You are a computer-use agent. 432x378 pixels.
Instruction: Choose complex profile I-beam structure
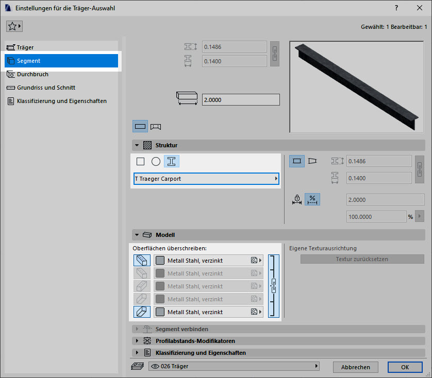[x=171, y=161]
